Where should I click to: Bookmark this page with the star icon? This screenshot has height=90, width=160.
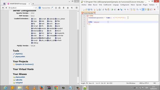coord(56,8)
